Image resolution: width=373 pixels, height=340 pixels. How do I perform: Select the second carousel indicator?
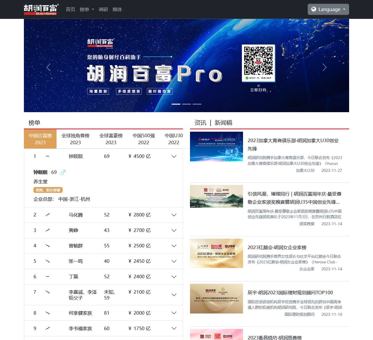click(x=186, y=104)
